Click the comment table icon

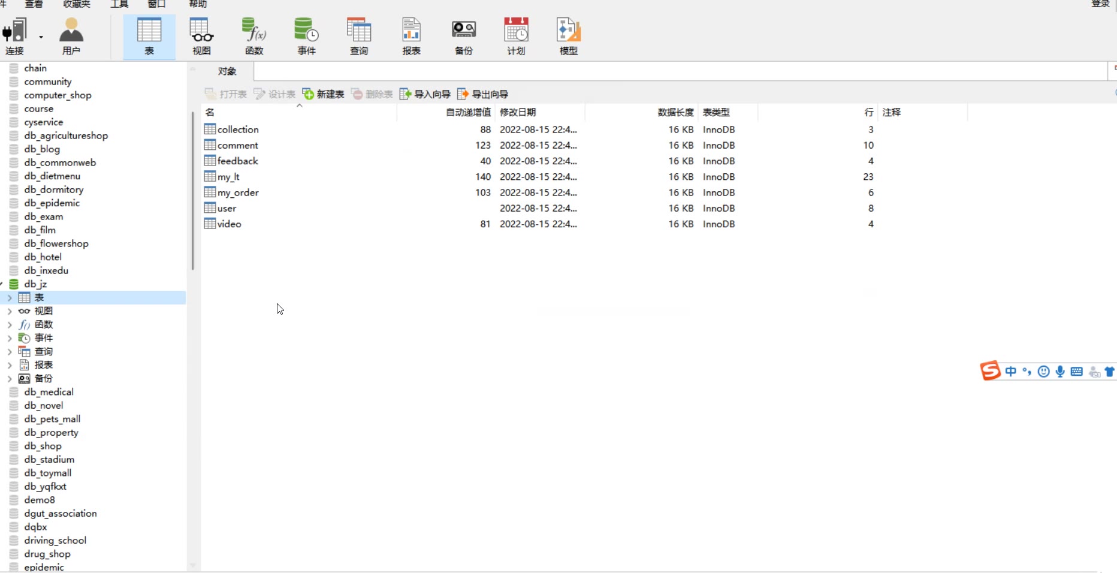[210, 144]
